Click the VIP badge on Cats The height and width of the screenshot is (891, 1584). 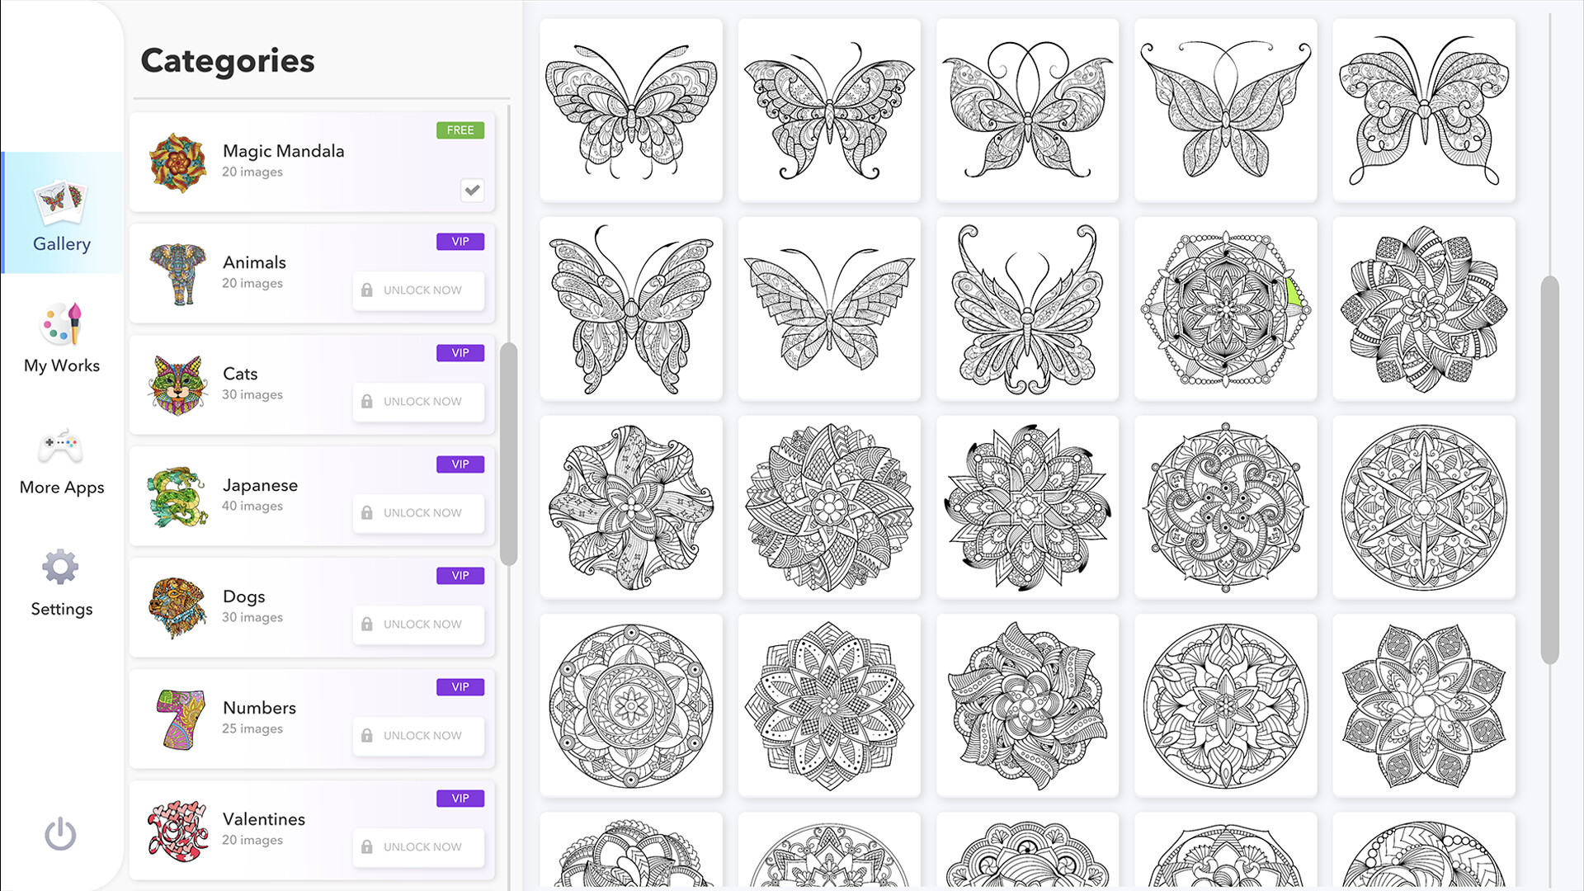(x=460, y=353)
